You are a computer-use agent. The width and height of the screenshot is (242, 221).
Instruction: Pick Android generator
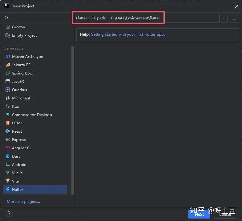(35, 164)
